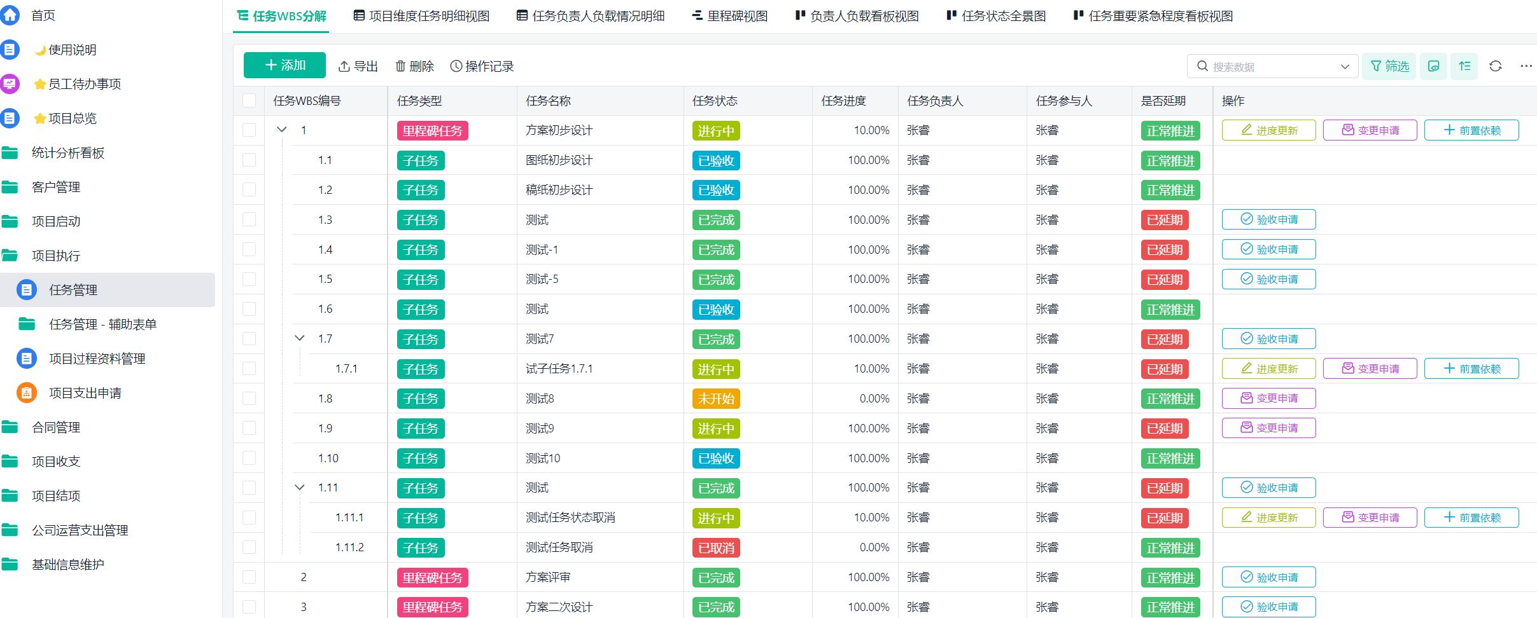Open the search field dropdown arrow
The width and height of the screenshot is (1537, 618).
(x=1345, y=67)
